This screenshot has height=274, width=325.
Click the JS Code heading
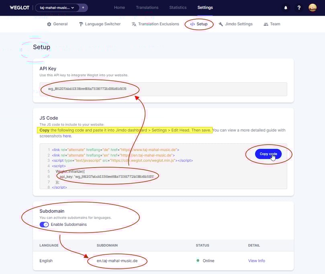(49, 118)
